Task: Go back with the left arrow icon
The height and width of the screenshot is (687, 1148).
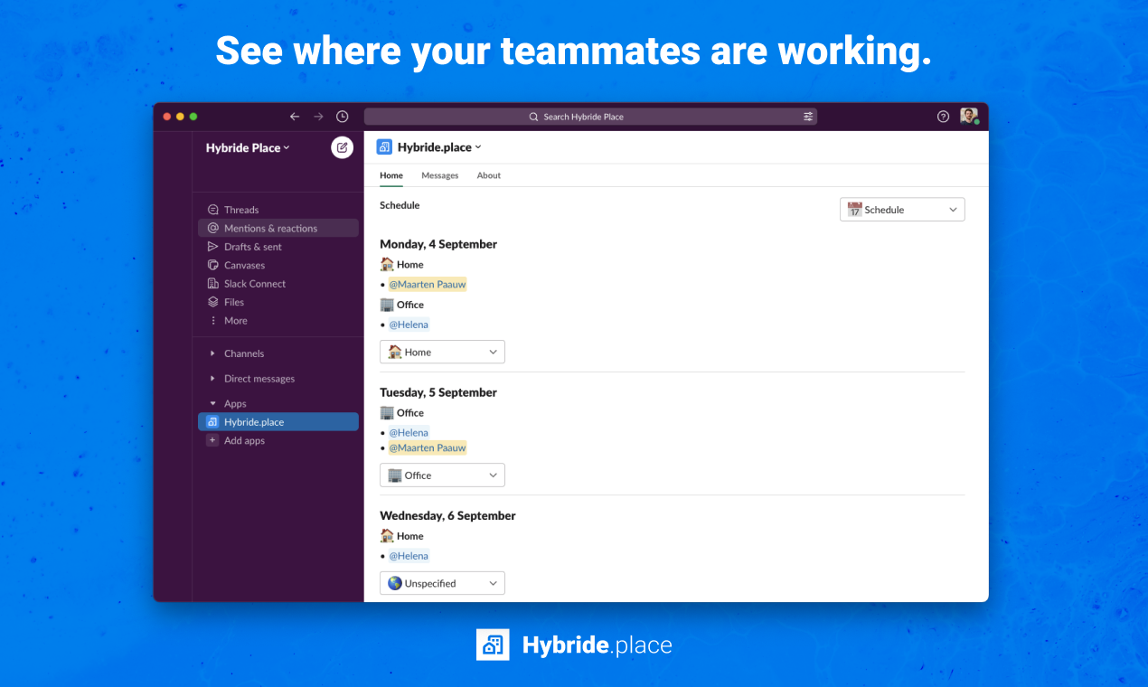Action: pyautogui.click(x=295, y=117)
